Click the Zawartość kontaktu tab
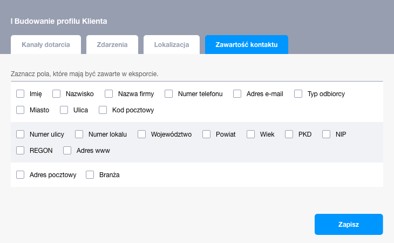The width and height of the screenshot is (394, 243). [x=247, y=44]
